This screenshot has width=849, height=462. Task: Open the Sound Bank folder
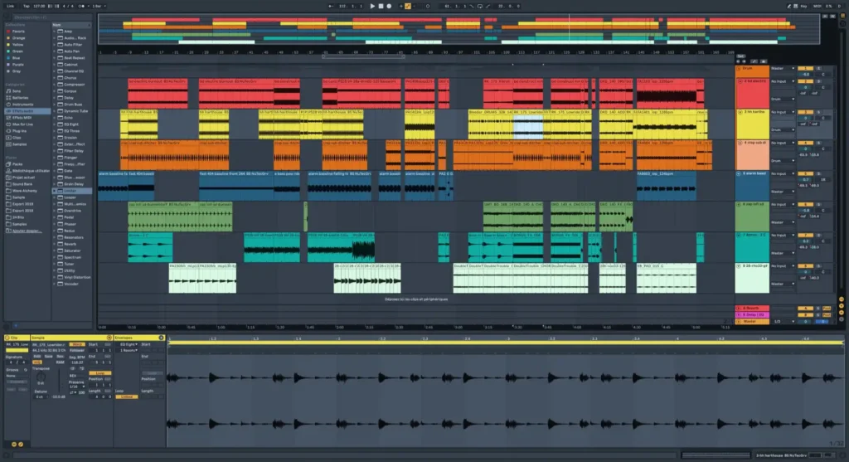click(x=22, y=184)
